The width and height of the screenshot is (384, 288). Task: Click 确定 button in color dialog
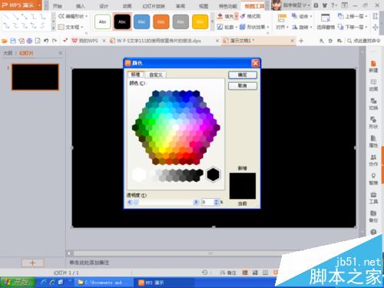(243, 74)
